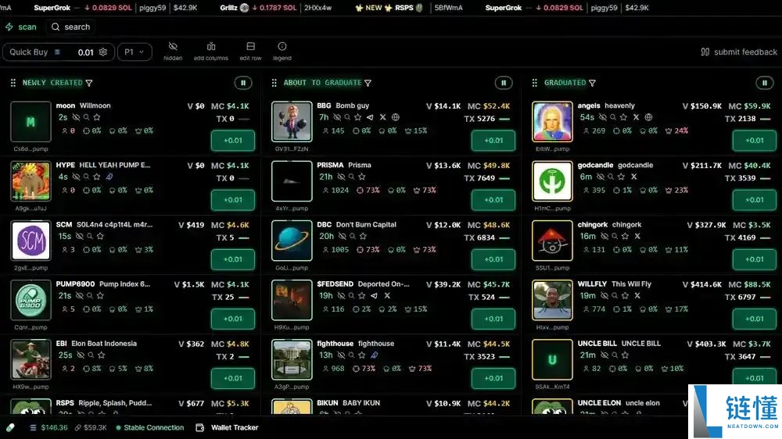Hide the WILLFLY token row
The height and width of the screenshot is (439, 782).
point(604,296)
